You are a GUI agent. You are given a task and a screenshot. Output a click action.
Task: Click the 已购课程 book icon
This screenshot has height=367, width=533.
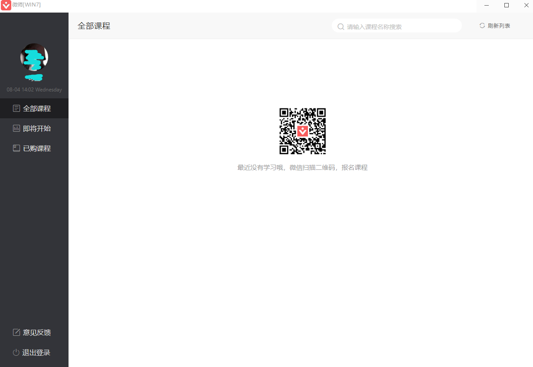pos(16,148)
